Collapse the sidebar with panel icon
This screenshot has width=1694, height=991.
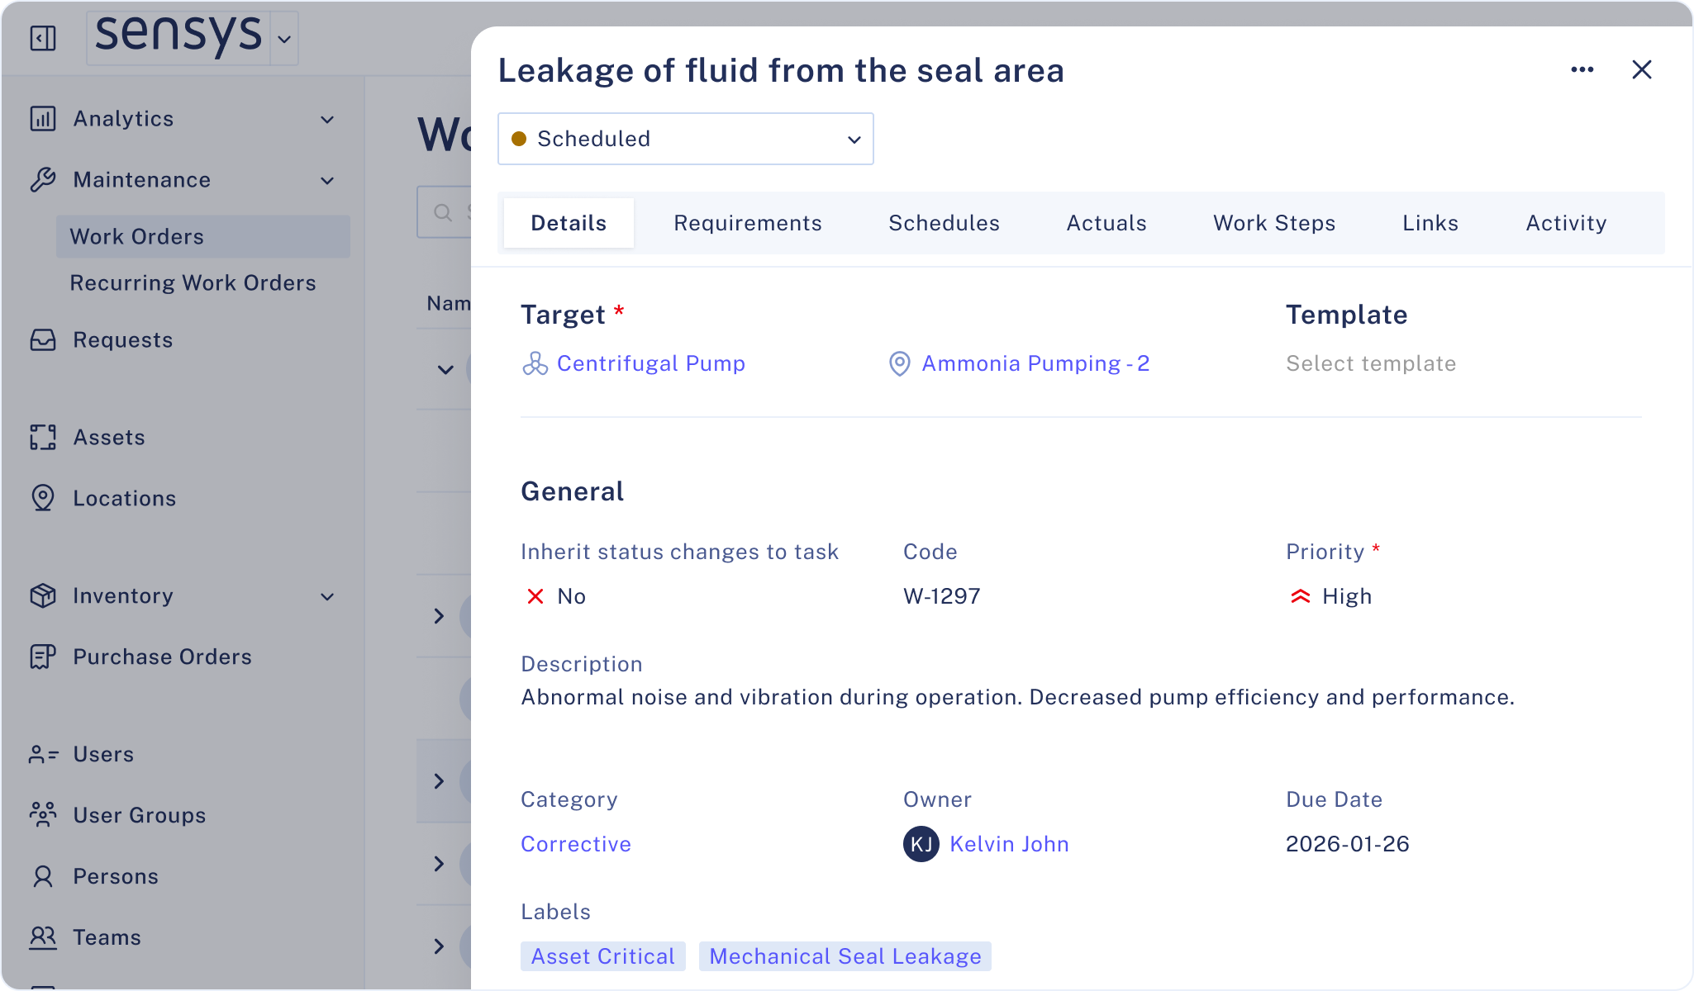tap(43, 38)
